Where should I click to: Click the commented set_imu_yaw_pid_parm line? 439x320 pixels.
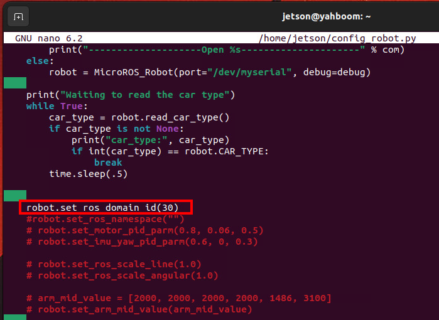(142, 242)
